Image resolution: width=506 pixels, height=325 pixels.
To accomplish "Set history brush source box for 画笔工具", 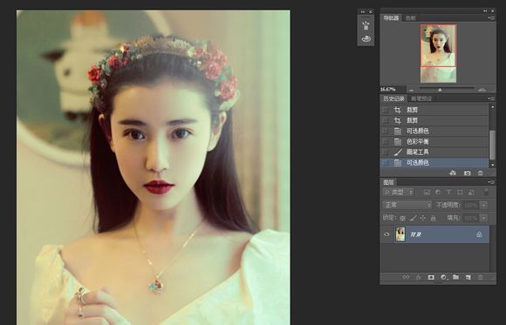I will [x=385, y=152].
